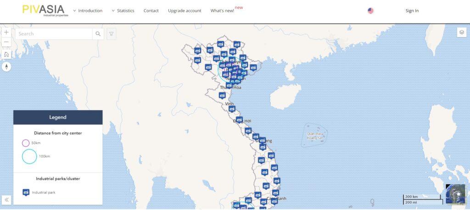This screenshot has height=210, width=470.
Task: Click the US flag language icon
Action: tap(370, 11)
